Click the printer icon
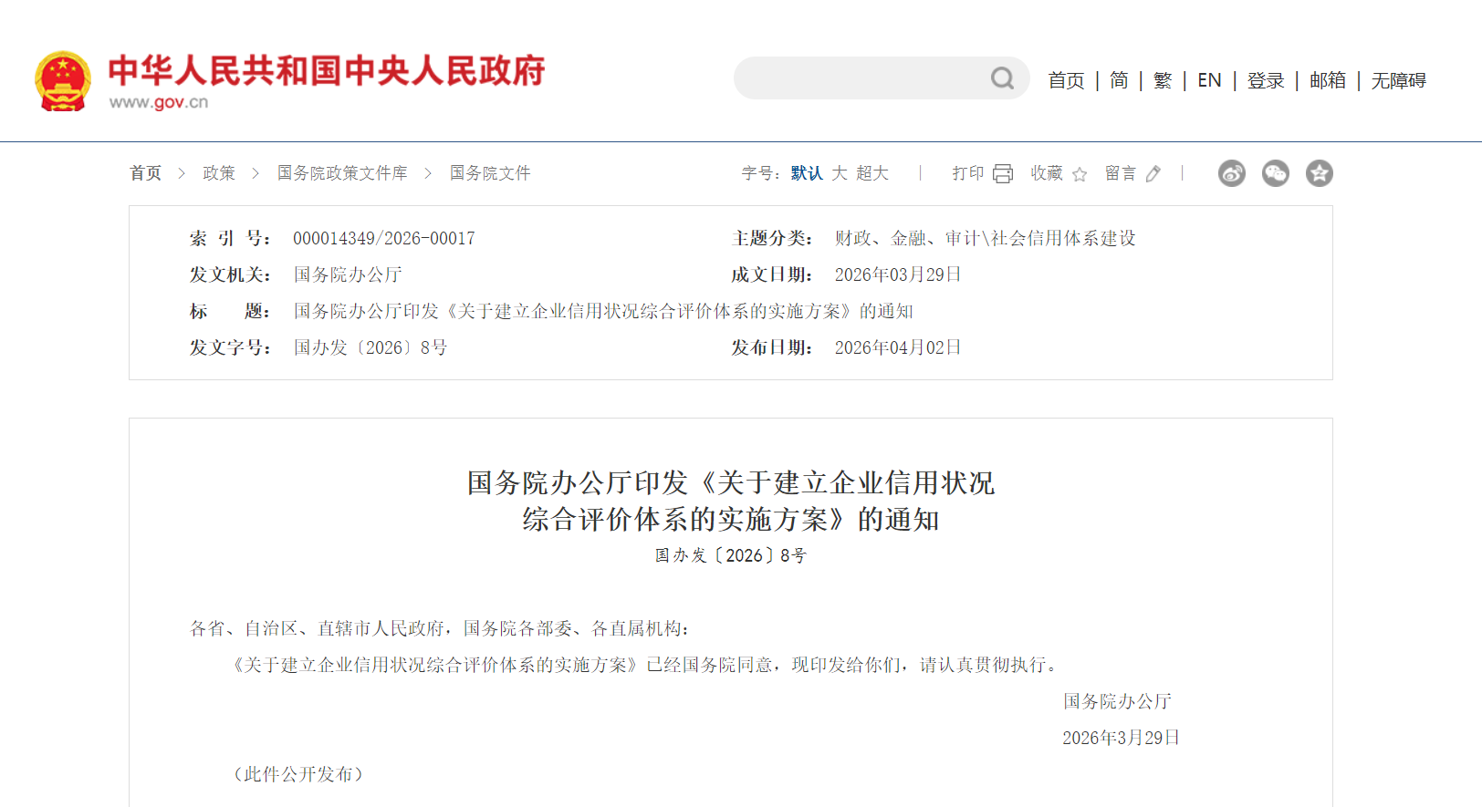Image resolution: width=1482 pixels, height=807 pixels. [x=1003, y=174]
